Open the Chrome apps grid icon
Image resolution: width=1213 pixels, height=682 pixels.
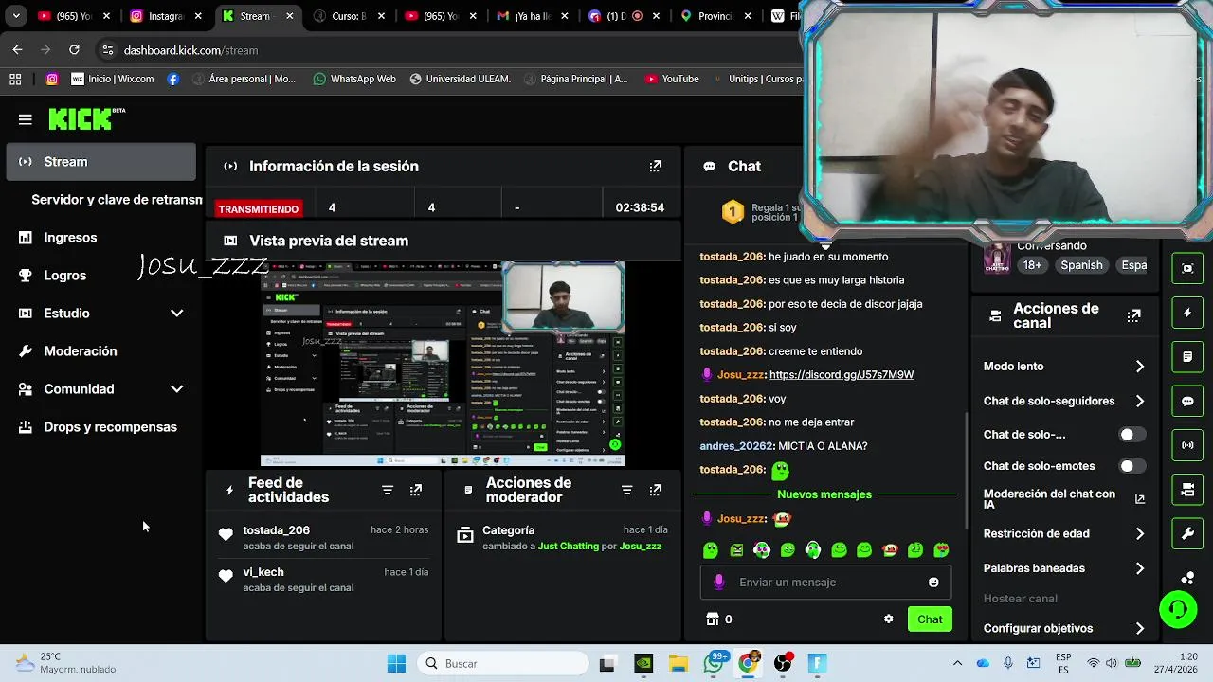pyautogui.click(x=15, y=79)
